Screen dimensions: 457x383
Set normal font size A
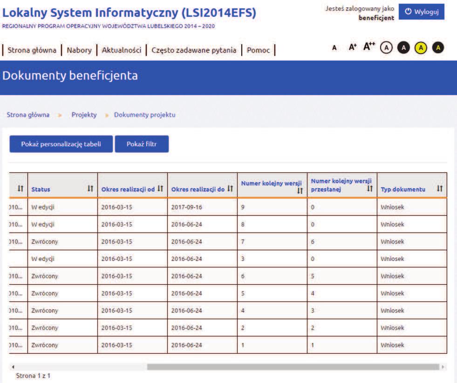[334, 48]
